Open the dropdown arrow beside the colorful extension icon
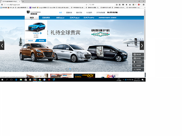Screen dimensions: 182x136 point(136,5)
